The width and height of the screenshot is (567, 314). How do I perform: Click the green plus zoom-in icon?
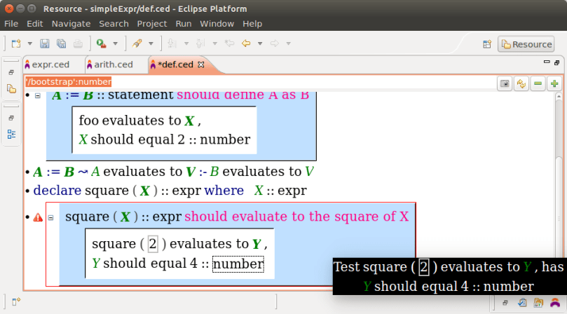pos(554,83)
